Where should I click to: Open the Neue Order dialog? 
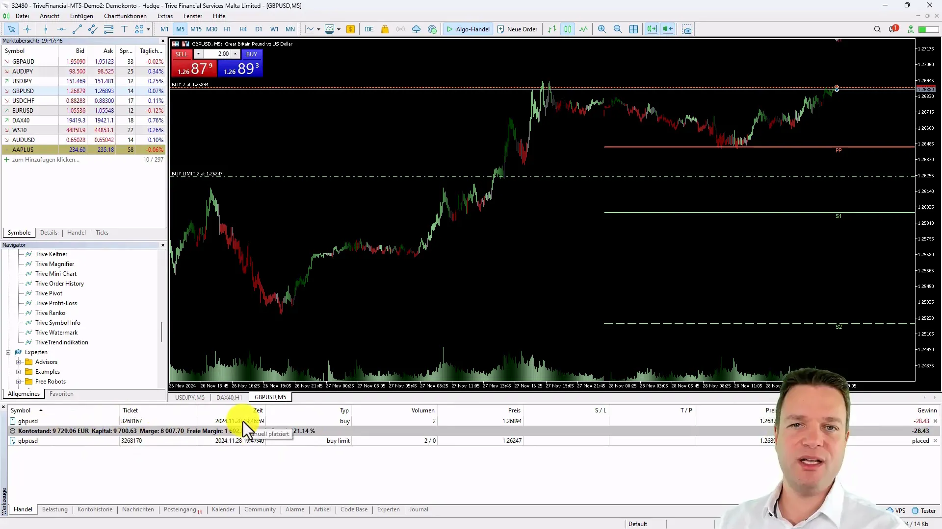click(518, 29)
